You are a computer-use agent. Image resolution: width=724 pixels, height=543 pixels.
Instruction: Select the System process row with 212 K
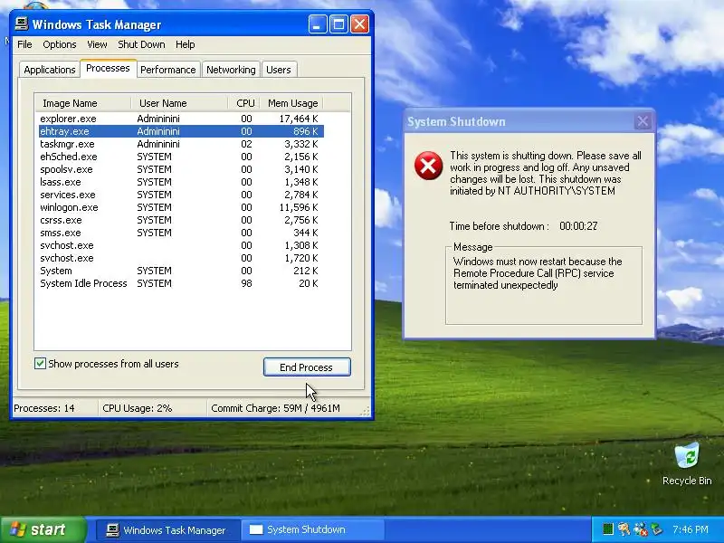point(180,271)
